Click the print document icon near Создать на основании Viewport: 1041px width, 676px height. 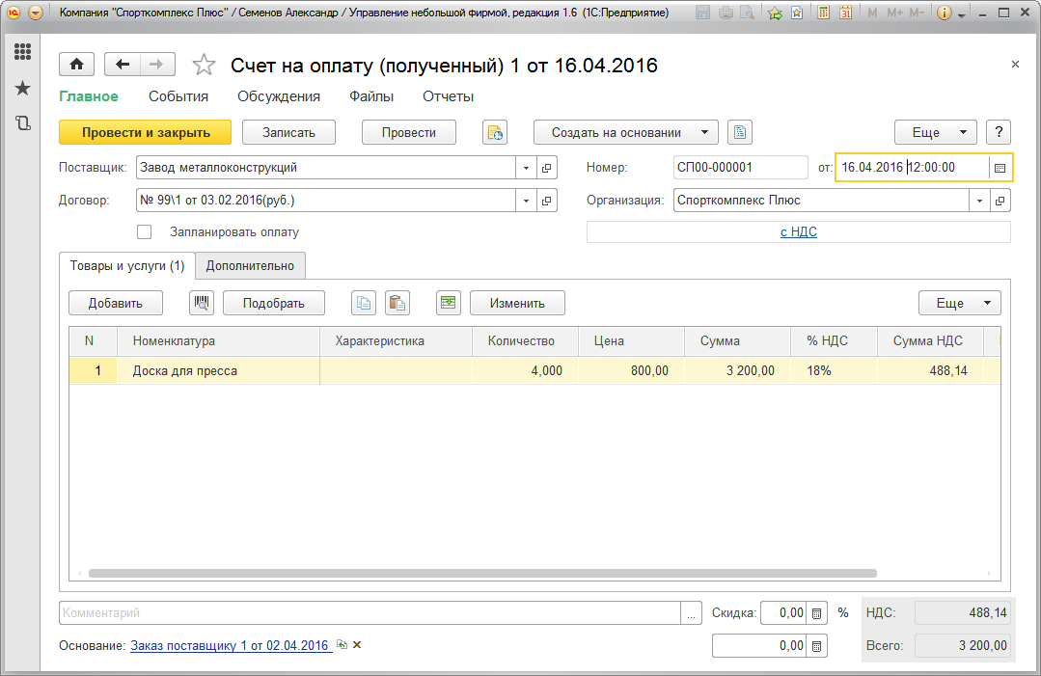(x=739, y=133)
